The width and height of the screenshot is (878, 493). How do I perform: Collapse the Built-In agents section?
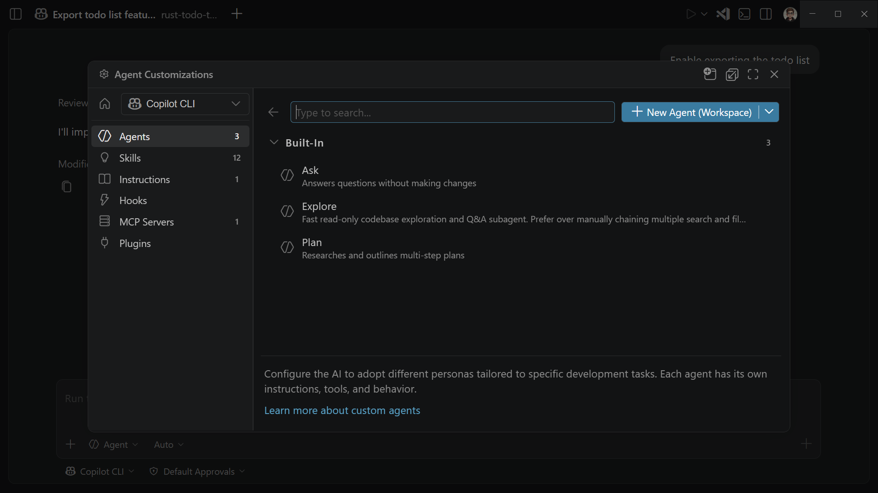[x=274, y=142]
